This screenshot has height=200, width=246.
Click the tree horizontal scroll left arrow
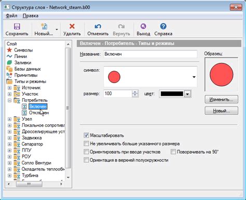[9, 184]
